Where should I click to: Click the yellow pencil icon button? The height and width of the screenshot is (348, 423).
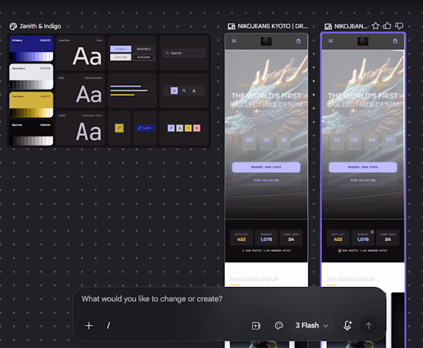point(119,128)
